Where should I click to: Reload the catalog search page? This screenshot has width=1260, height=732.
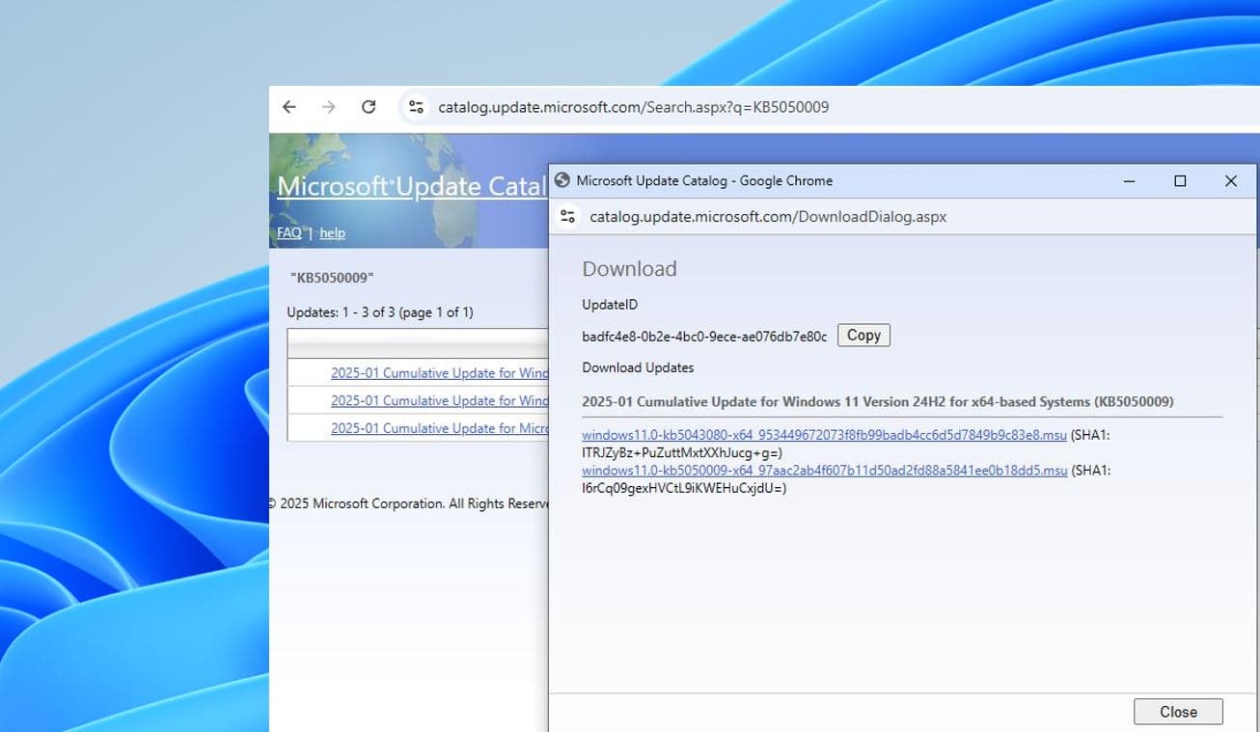(x=369, y=107)
